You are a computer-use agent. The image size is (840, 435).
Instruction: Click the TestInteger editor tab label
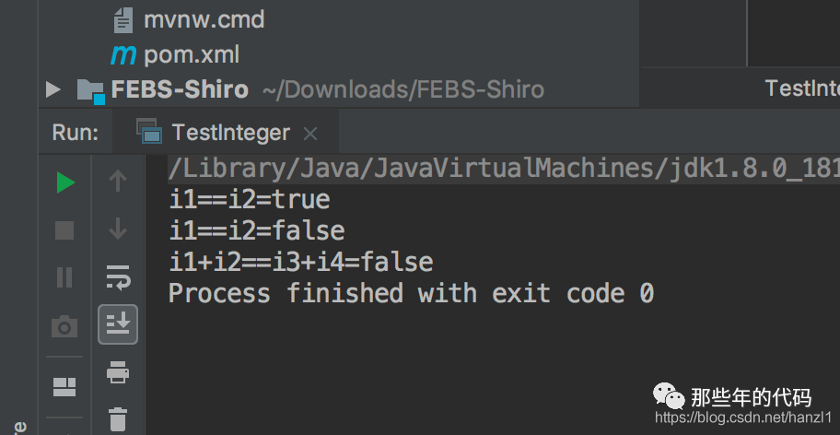click(802, 88)
